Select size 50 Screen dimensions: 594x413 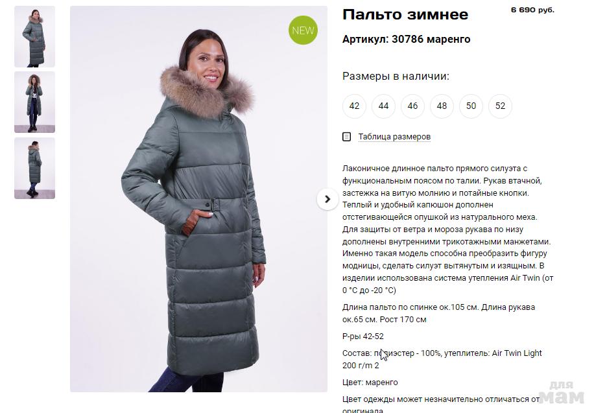coord(471,106)
